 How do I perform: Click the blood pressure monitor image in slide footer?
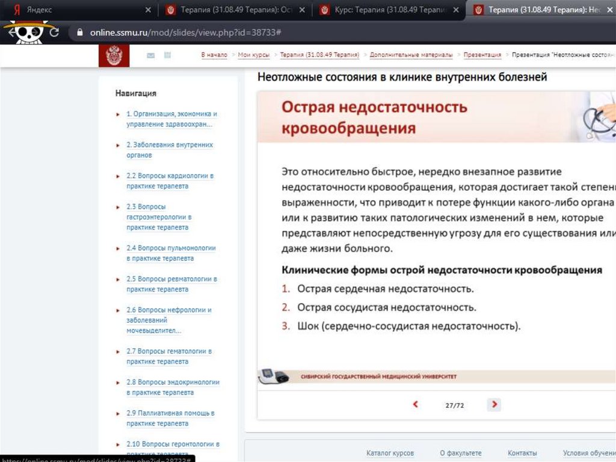[x=274, y=376]
